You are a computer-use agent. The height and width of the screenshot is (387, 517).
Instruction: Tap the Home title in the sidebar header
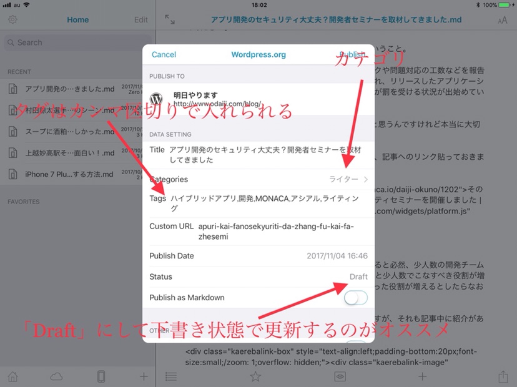tap(78, 20)
